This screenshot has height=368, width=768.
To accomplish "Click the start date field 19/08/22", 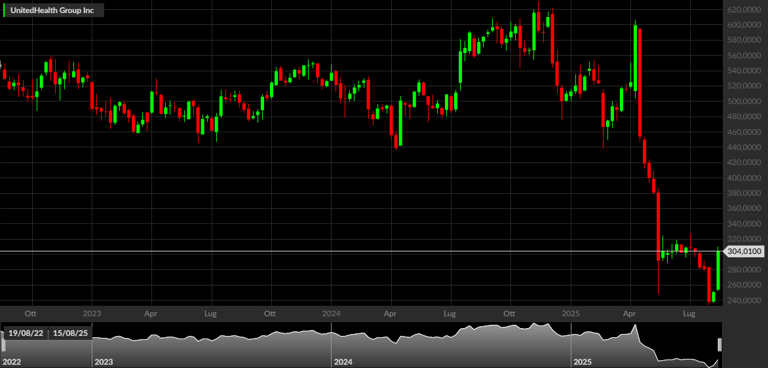I will (x=26, y=333).
